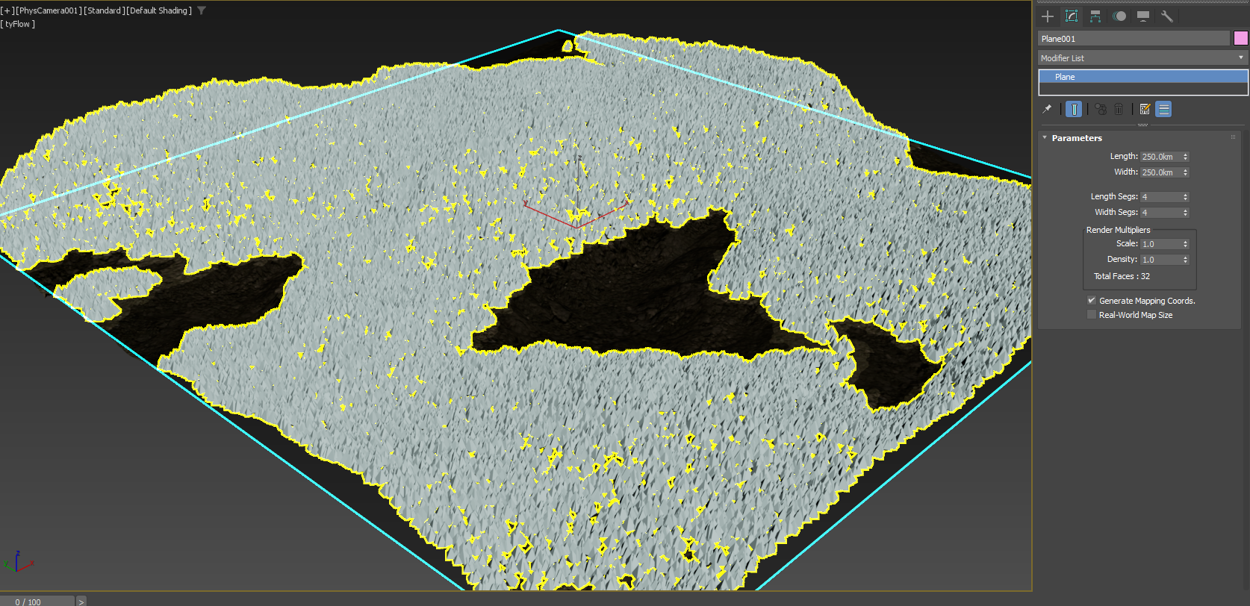Click the Pin Stack icon
Image resolution: width=1250 pixels, height=606 pixels.
click(1047, 109)
